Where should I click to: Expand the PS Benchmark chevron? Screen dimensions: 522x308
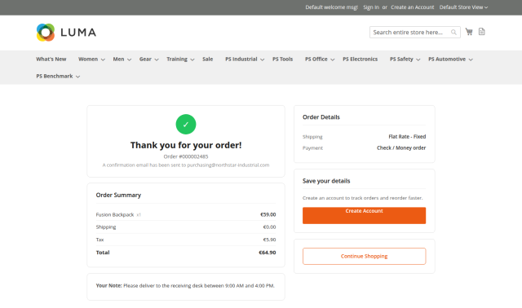point(77,77)
